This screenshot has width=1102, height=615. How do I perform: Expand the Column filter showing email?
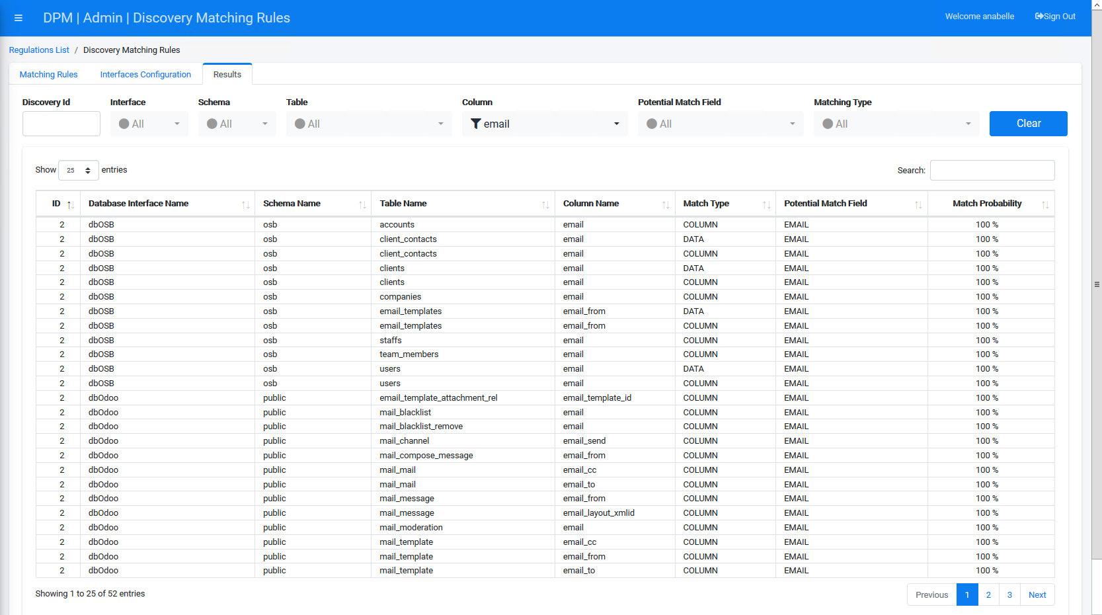[545, 124]
